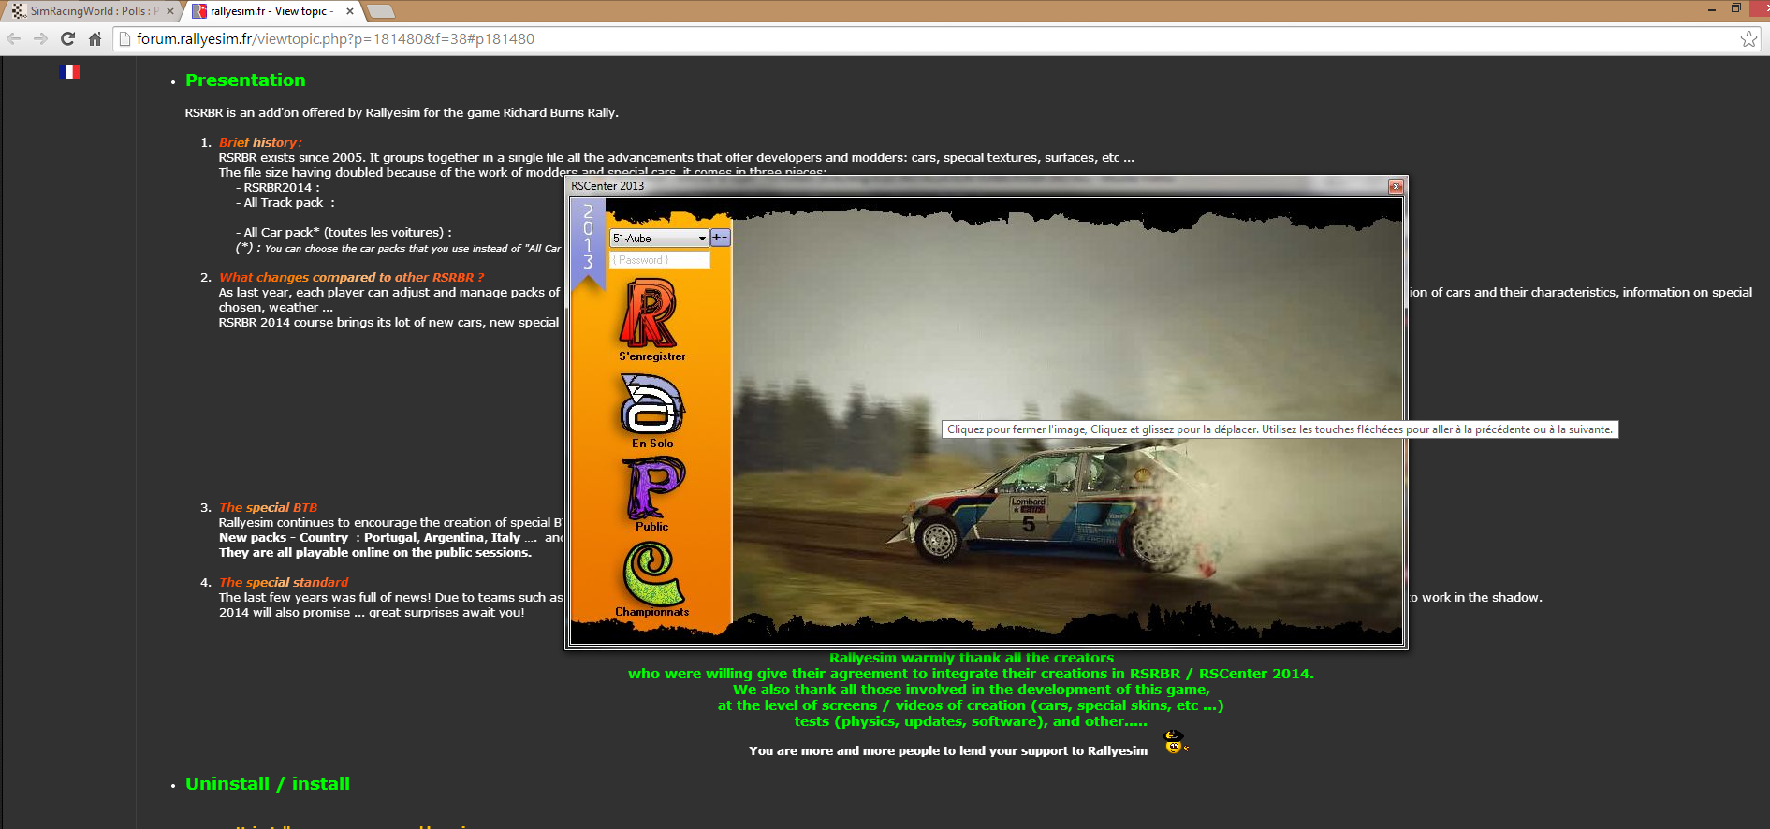The height and width of the screenshot is (829, 1770).
Task: Click the '- All Track pack :' line
Action: 285,202
